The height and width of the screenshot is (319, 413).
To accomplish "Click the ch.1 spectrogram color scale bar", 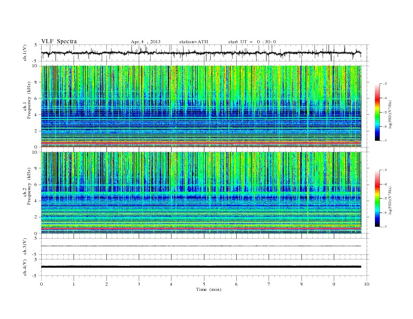I will [x=377, y=112].
